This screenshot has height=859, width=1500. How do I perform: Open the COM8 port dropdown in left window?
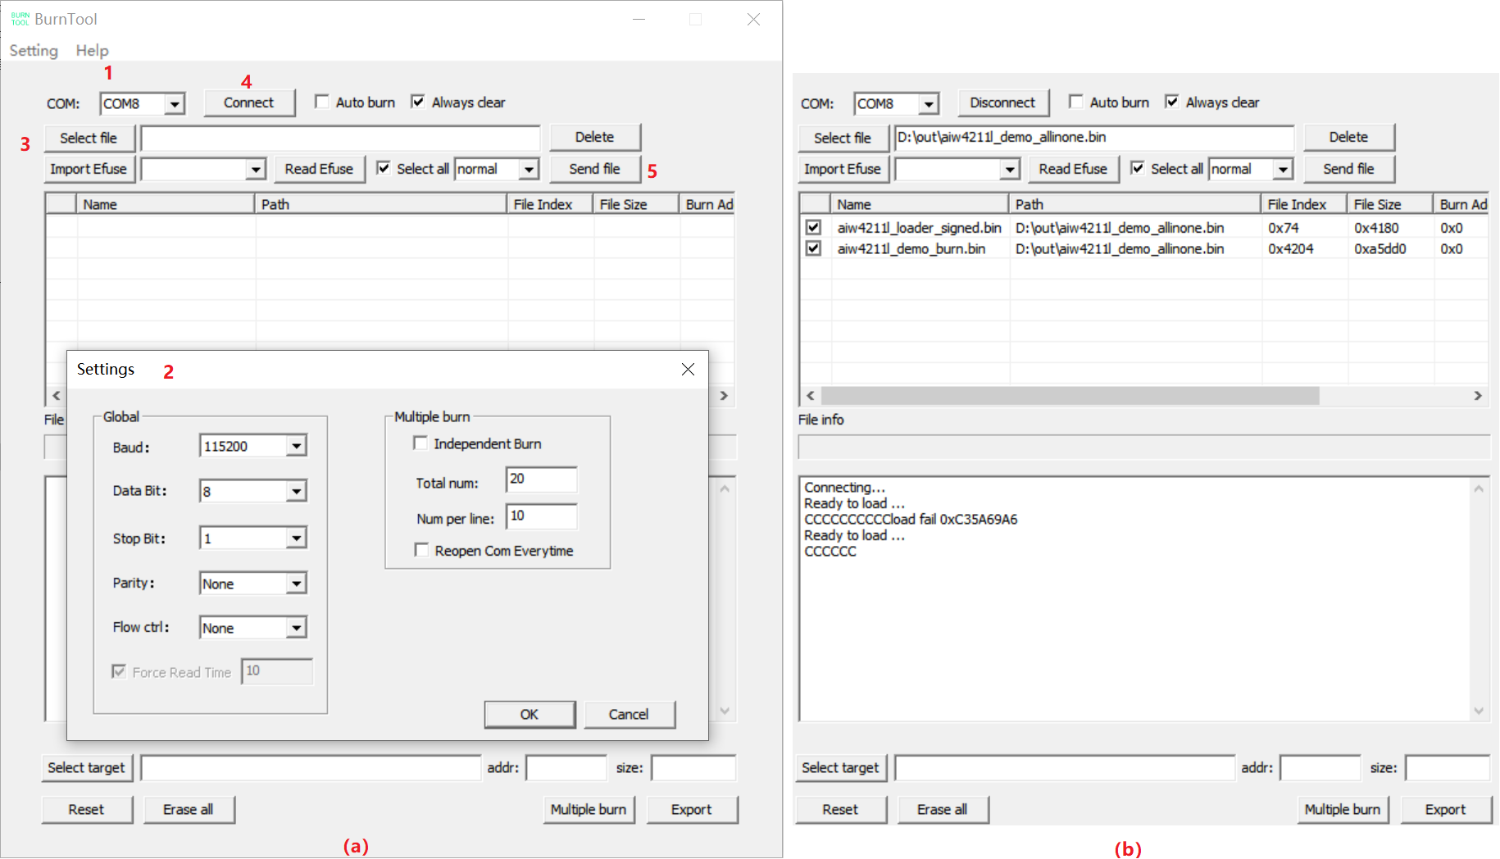pyautogui.click(x=174, y=104)
